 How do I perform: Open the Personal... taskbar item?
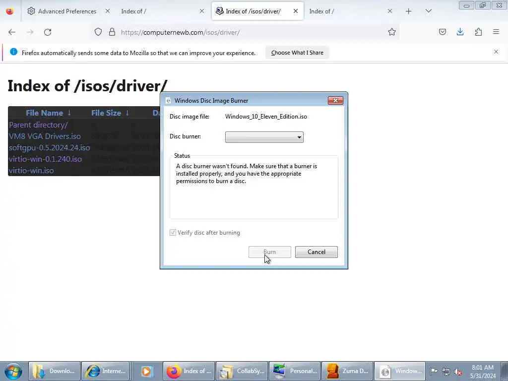pos(295,371)
